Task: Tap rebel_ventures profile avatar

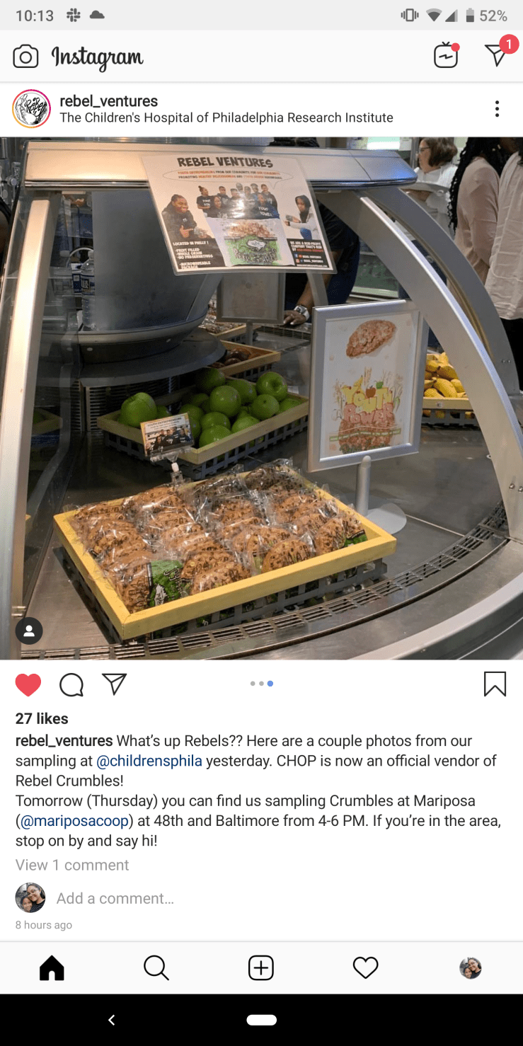Action: tap(32, 109)
